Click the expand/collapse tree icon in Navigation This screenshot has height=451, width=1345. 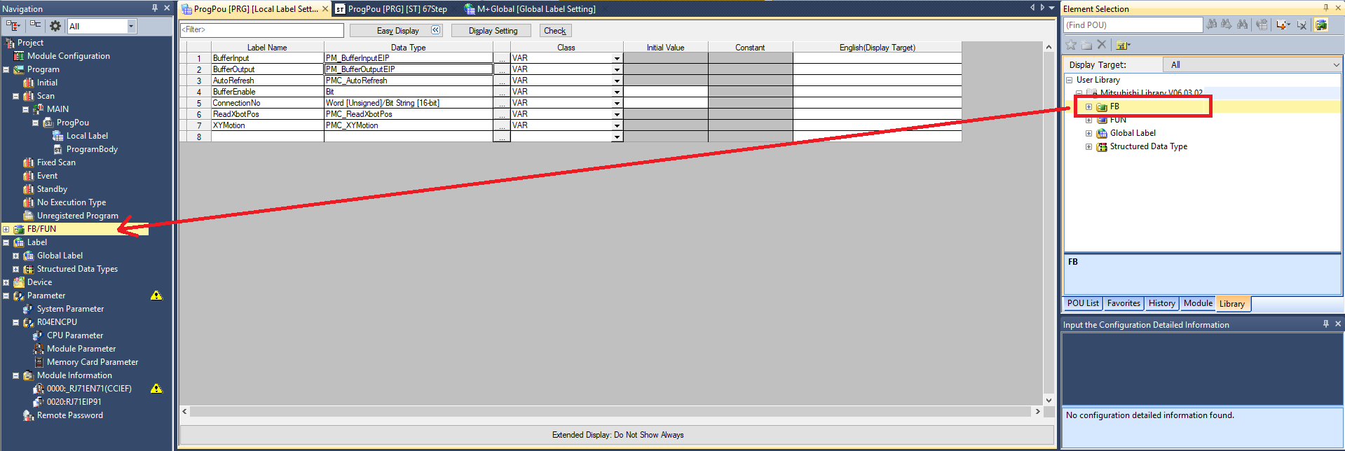coord(13,26)
